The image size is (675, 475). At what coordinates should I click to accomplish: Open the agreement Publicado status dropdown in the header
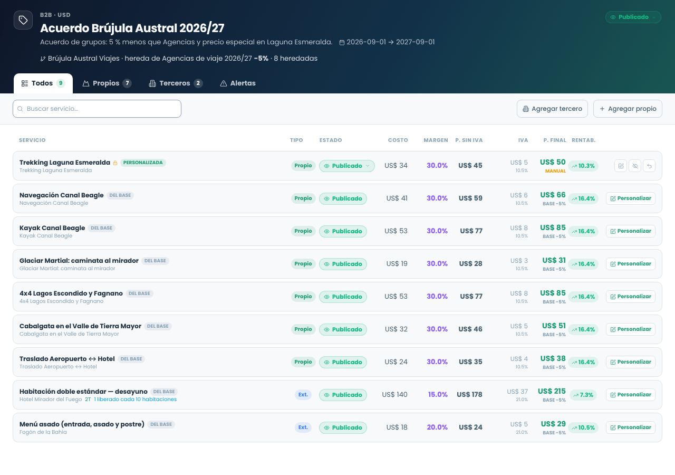point(633,17)
